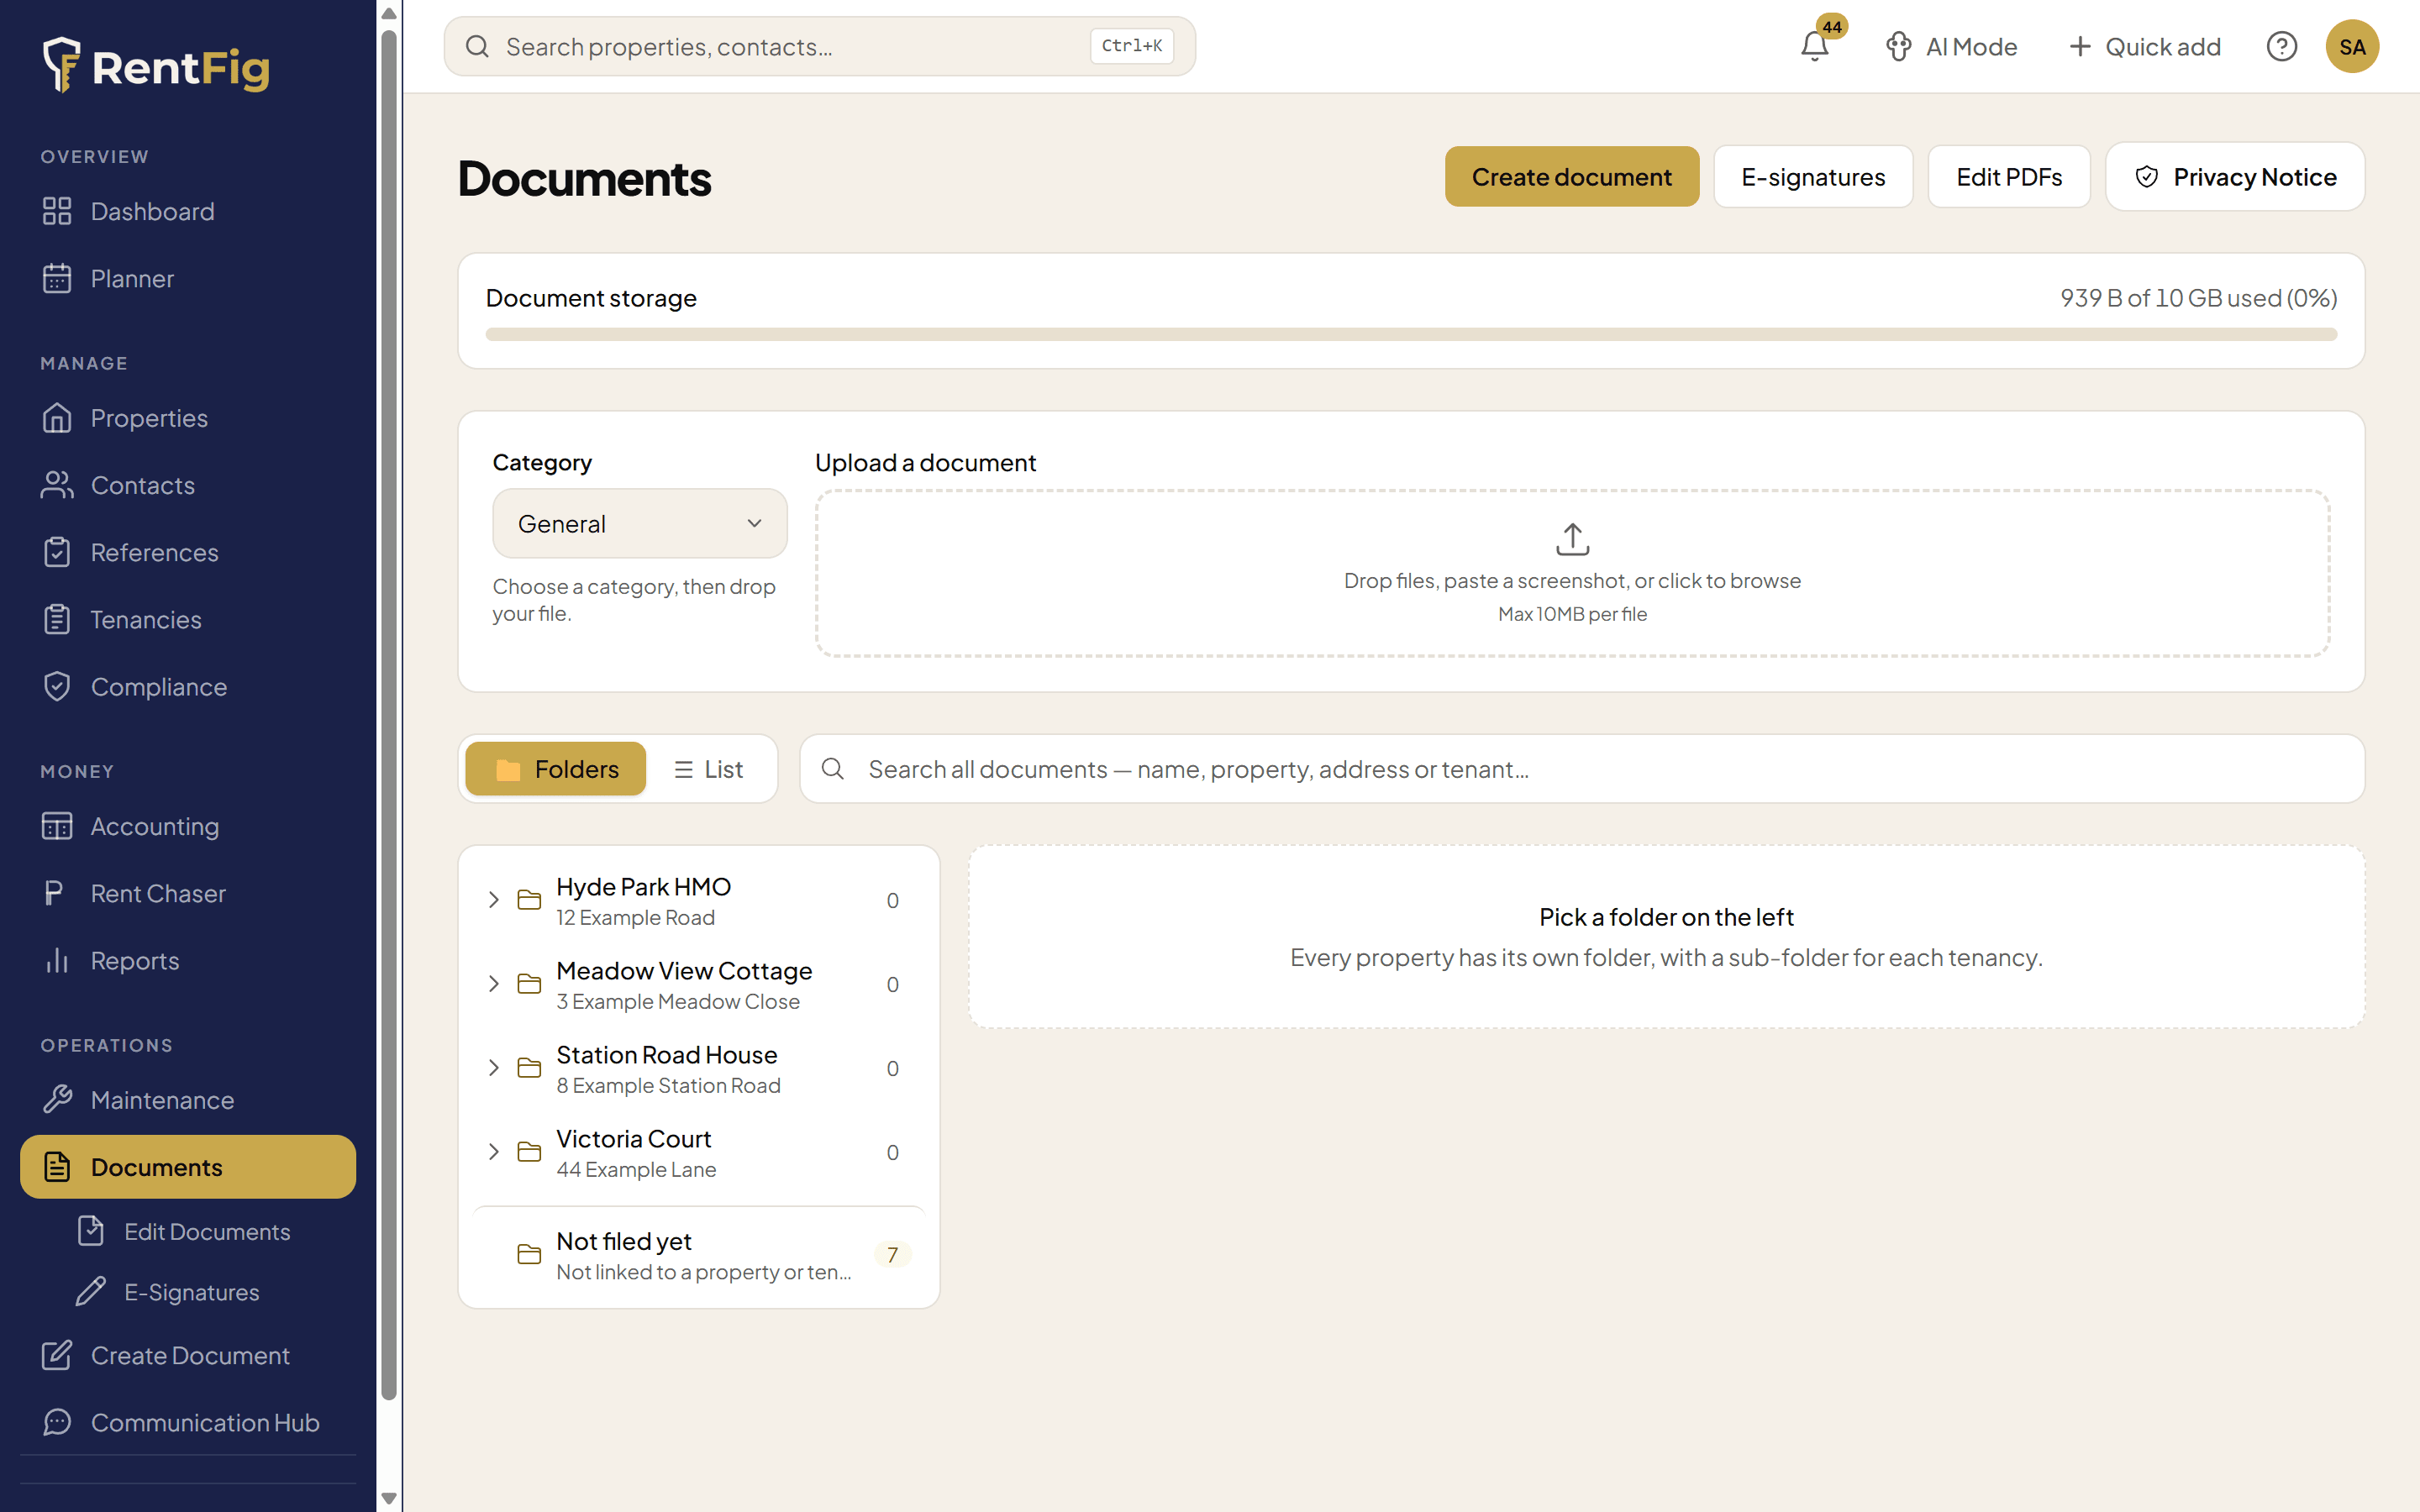Click the Planner calendar icon
Image resolution: width=2420 pixels, height=1512 pixels.
[x=57, y=278]
